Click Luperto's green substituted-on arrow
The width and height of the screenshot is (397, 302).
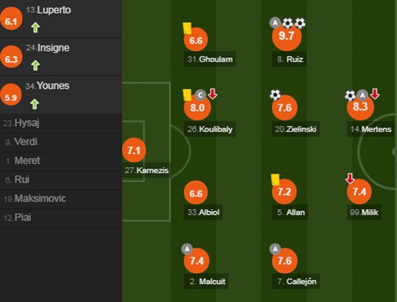[x=35, y=28]
